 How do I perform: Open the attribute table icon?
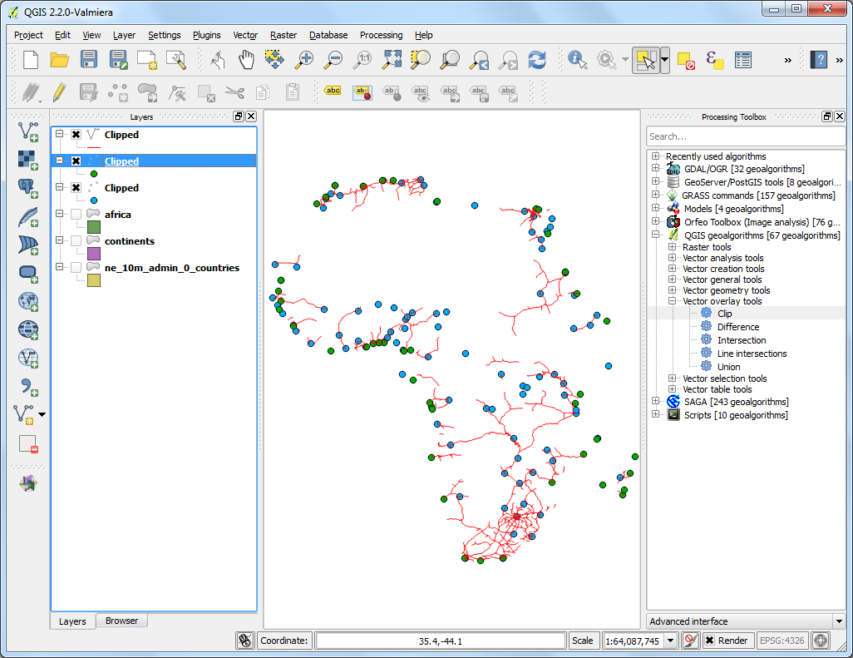tap(742, 60)
